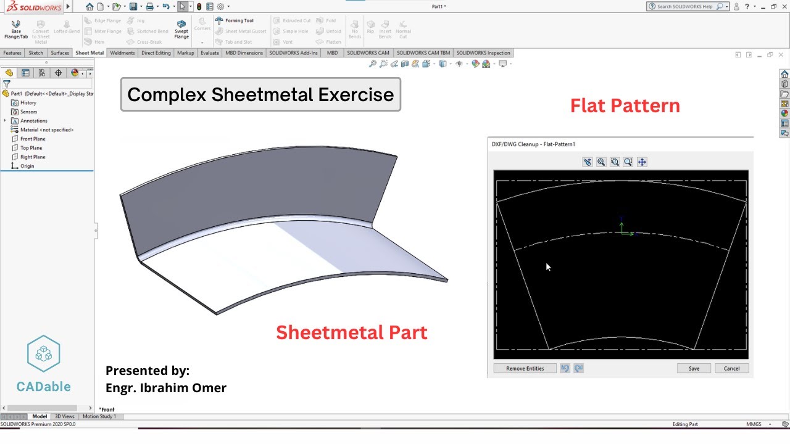
Task: Open the dropdown arrow next to the Save icon
Action: tap(141, 7)
